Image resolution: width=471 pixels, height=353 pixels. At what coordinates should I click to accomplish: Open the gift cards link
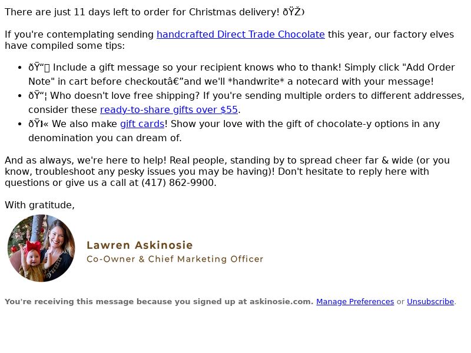point(142,124)
